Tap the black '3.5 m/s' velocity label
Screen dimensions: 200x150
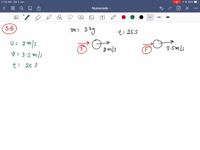tap(175, 48)
